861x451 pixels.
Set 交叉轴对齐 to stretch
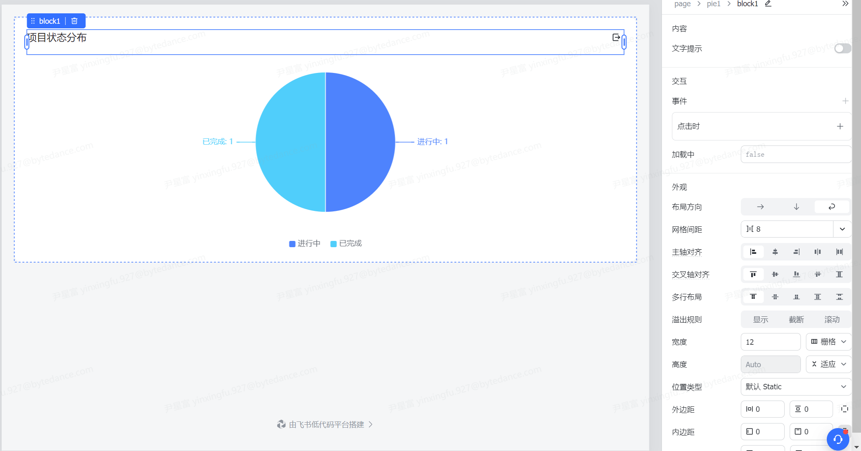[839, 274]
